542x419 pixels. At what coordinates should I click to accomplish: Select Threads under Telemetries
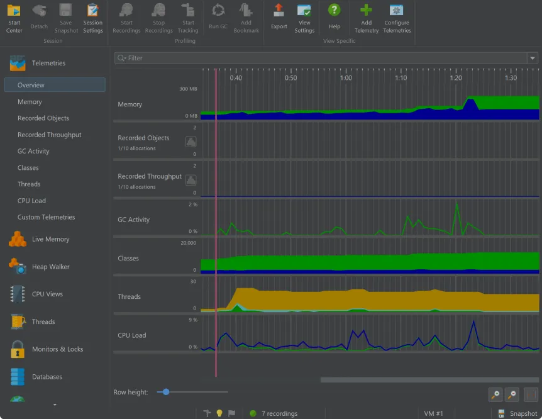coord(29,184)
